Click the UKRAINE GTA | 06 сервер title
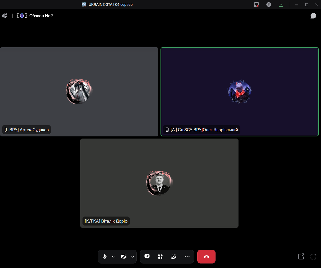The image size is (321, 268). [111, 5]
